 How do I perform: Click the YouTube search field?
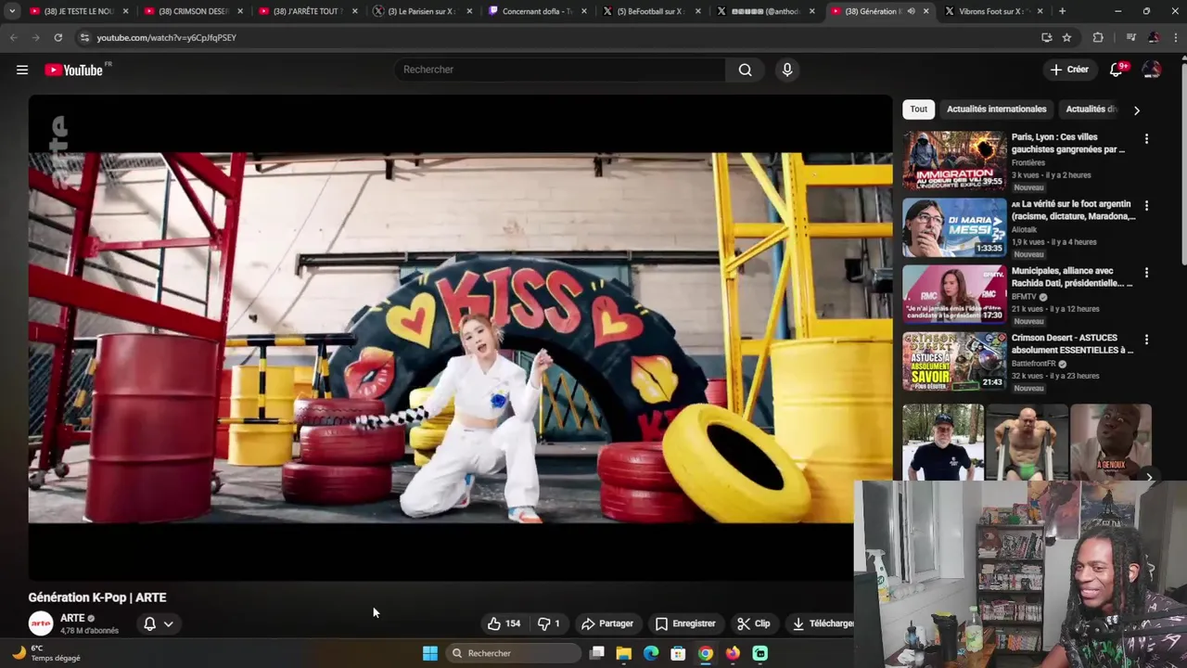tap(560, 70)
